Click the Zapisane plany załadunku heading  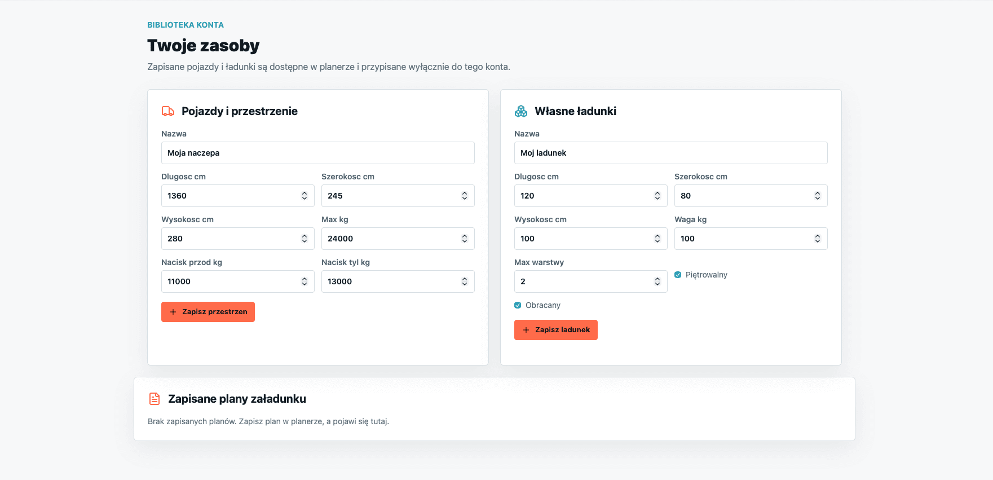pyautogui.click(x=237, y=399)
